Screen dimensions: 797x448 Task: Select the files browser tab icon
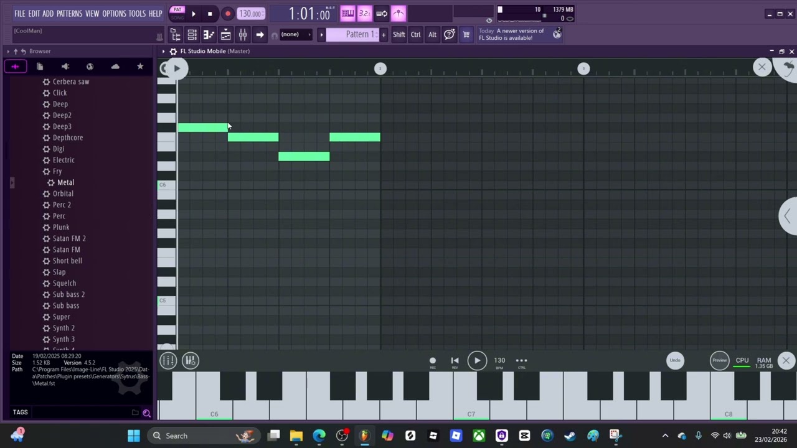pos(40,67)
